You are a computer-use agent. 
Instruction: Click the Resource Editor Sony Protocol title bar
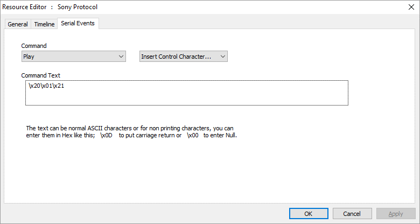(x=50, y=7)
